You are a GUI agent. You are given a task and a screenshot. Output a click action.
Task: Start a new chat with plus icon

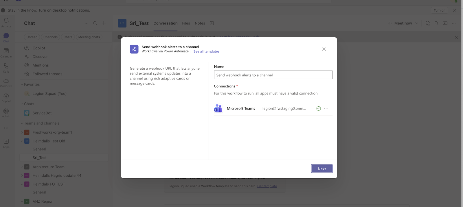click(x=104, y=23)
